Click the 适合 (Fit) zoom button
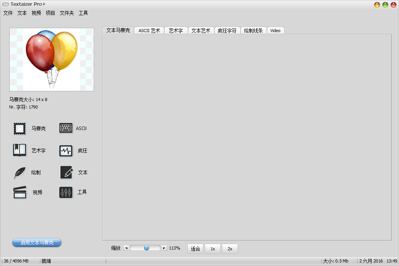The image size is (399, 266). click(x=195, y=248)
